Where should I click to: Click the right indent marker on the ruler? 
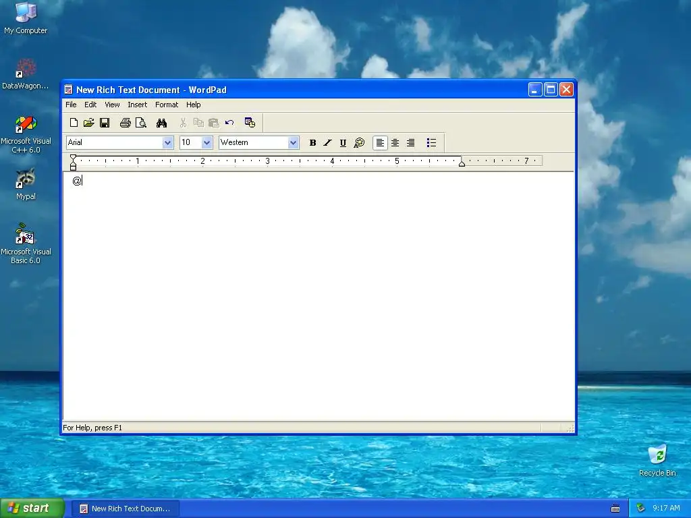point(462,163)
